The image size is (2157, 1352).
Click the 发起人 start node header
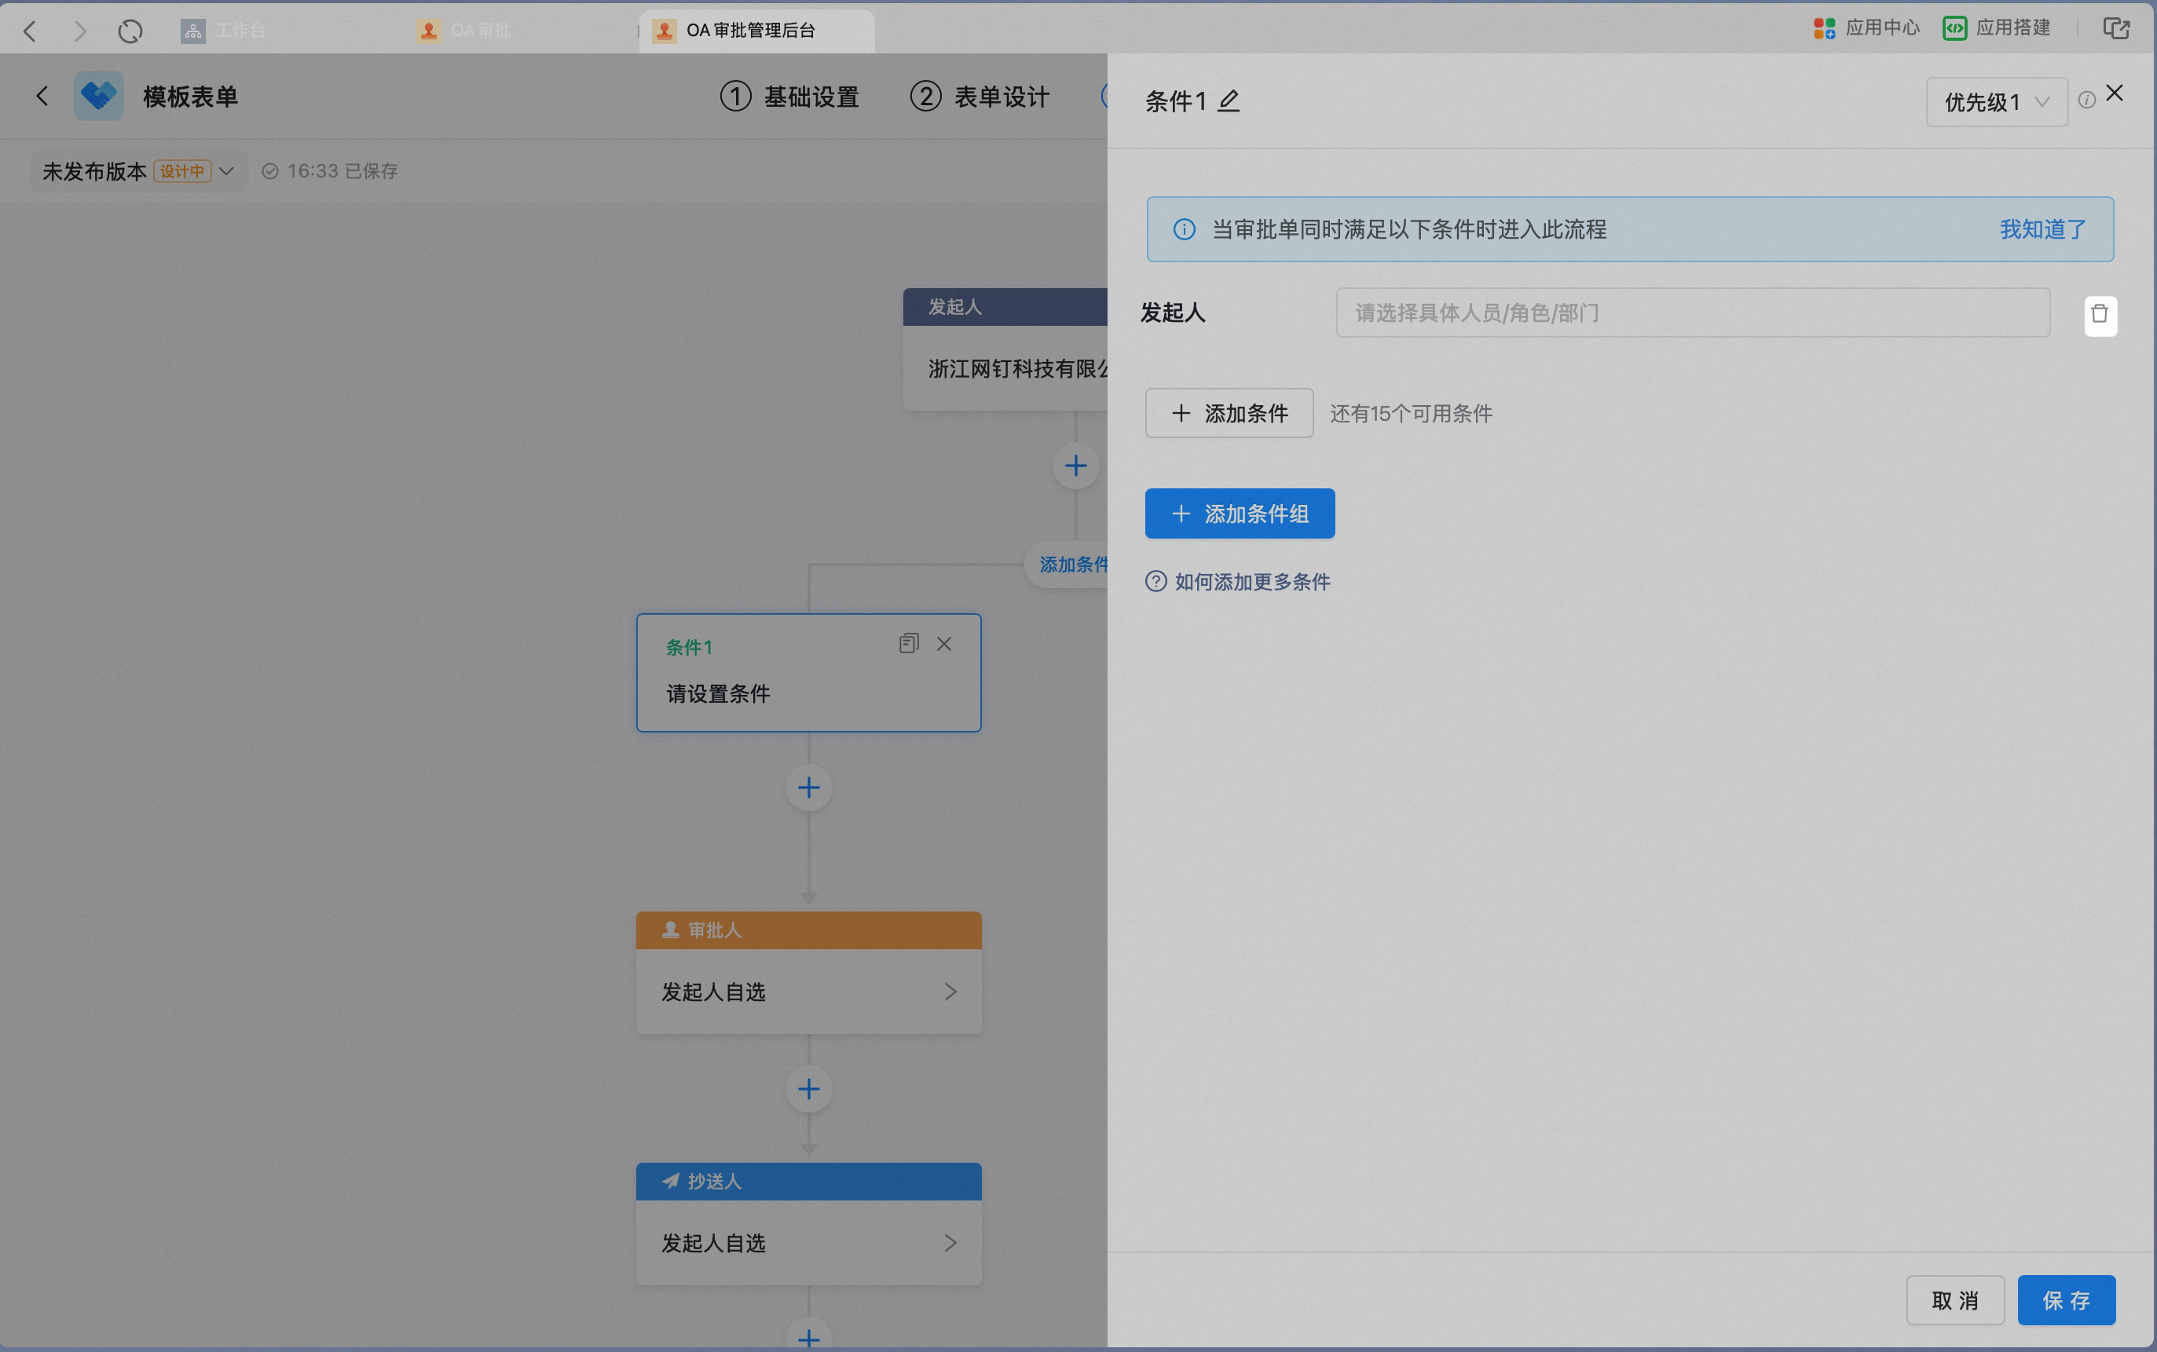1005,307
